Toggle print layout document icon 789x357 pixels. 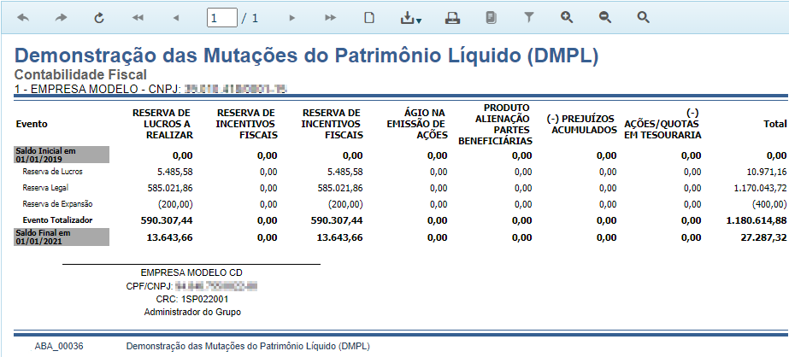491,18
